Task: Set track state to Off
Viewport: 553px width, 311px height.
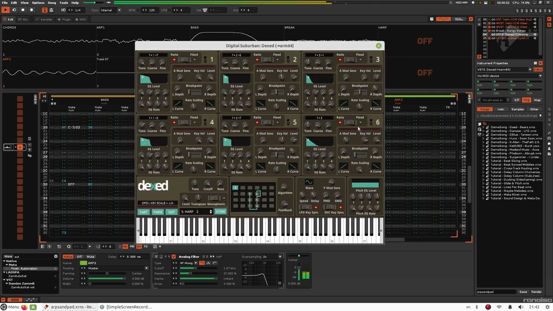Action: tap(79, 257)
